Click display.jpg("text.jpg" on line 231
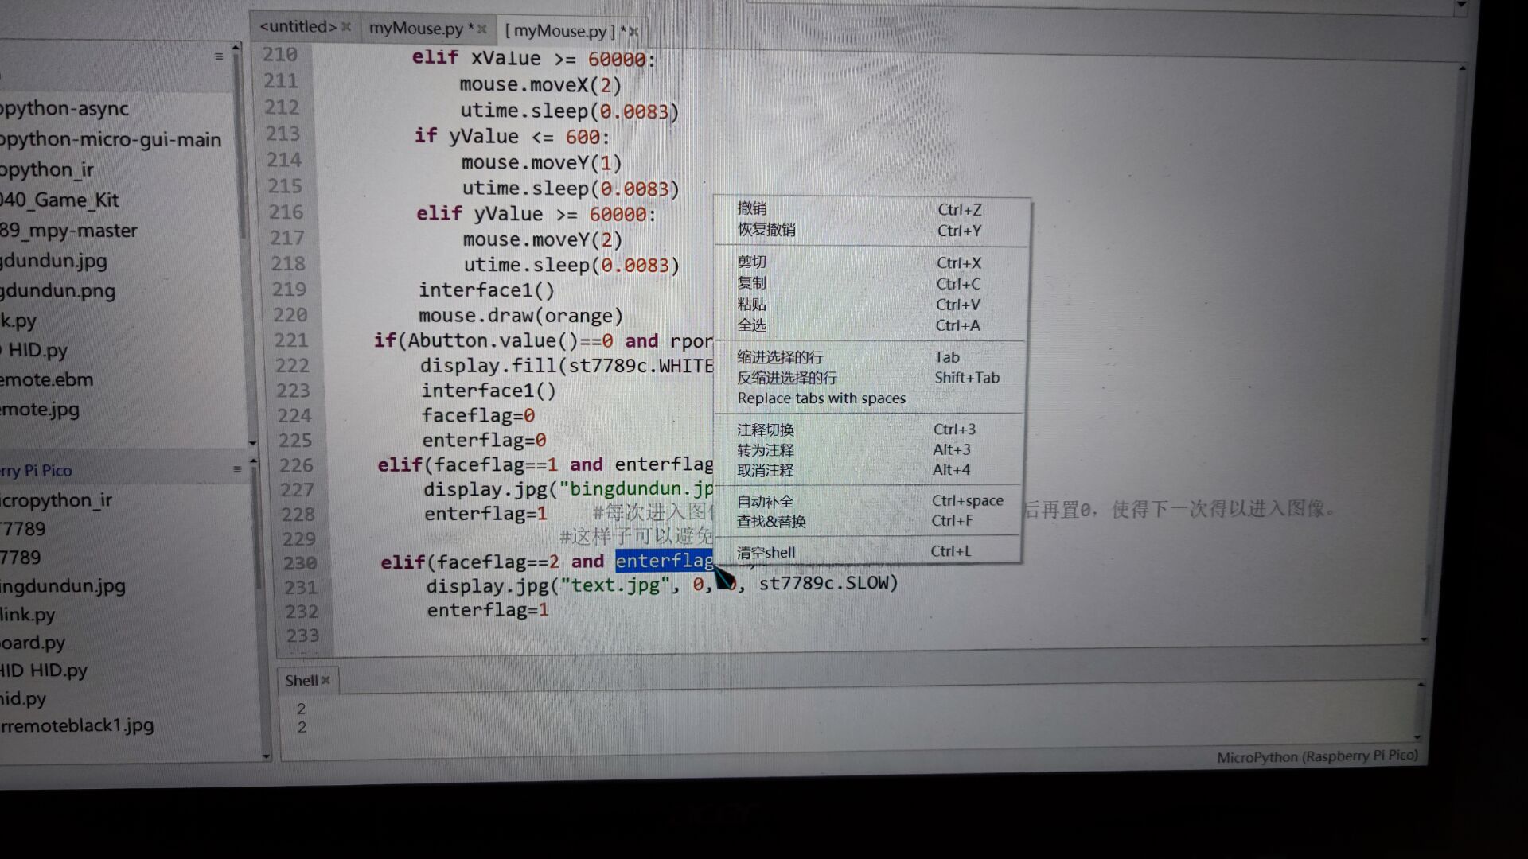 pos(551,585)
